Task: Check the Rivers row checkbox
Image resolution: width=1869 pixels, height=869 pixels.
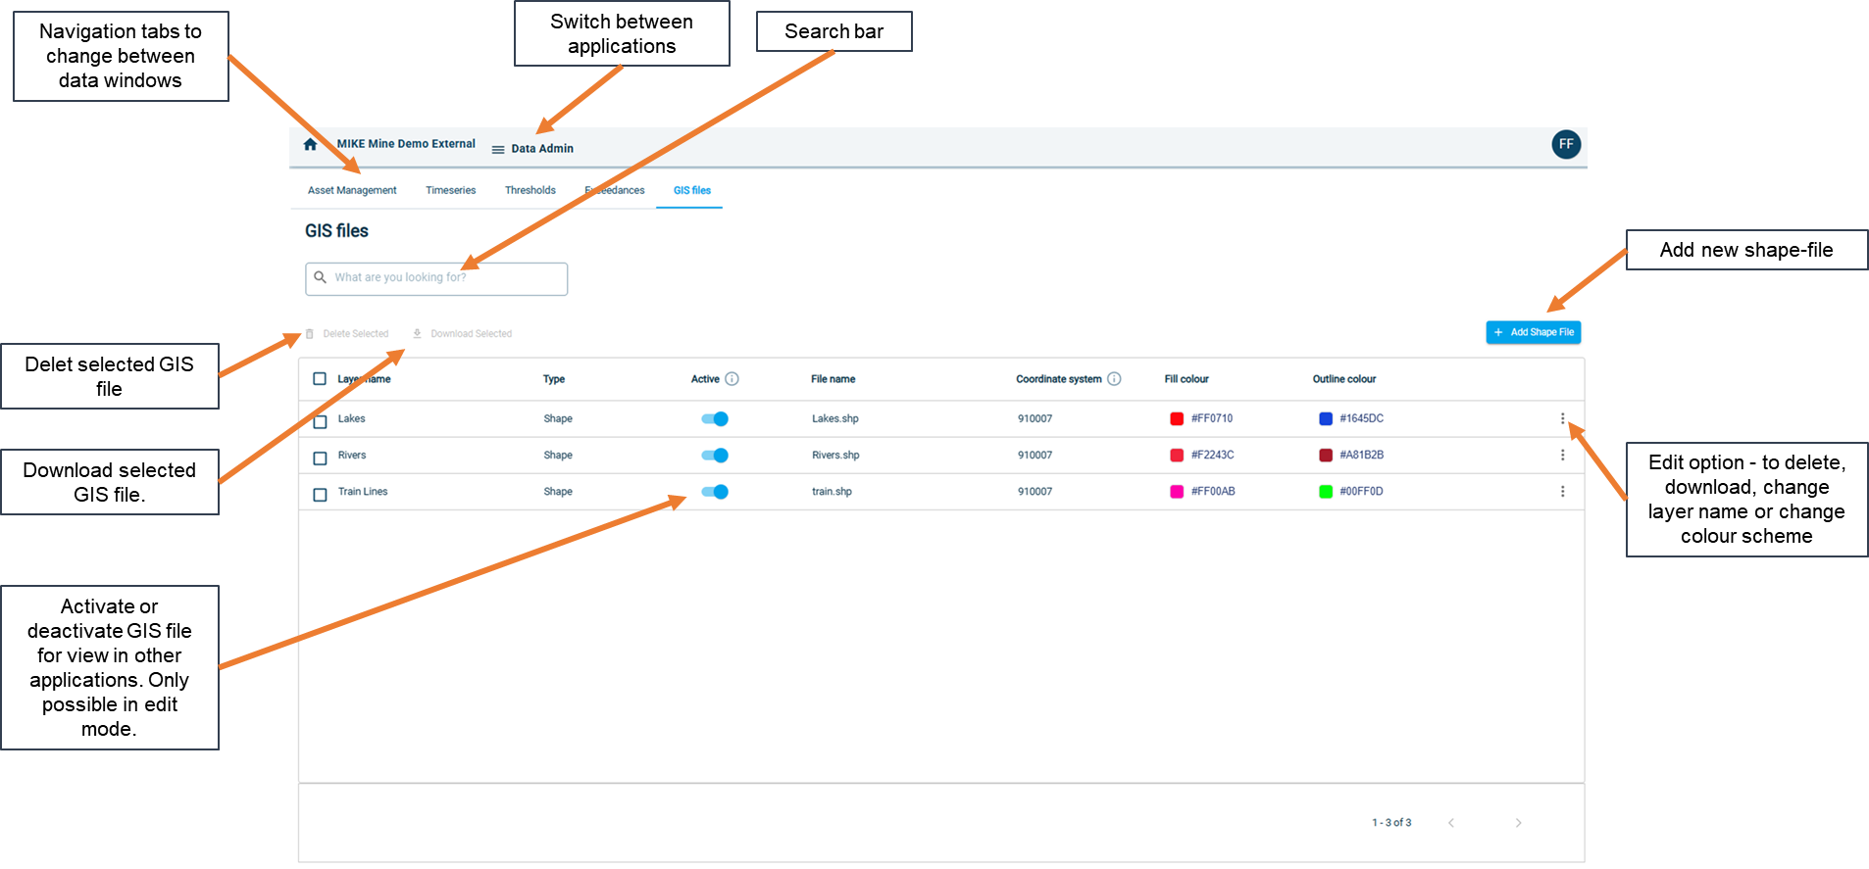Action: (x=320, y=459)
